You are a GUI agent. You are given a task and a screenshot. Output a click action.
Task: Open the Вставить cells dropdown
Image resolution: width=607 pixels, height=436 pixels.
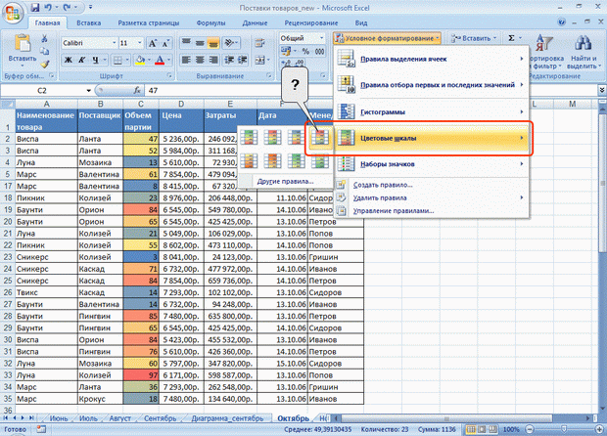pos(474,38)
